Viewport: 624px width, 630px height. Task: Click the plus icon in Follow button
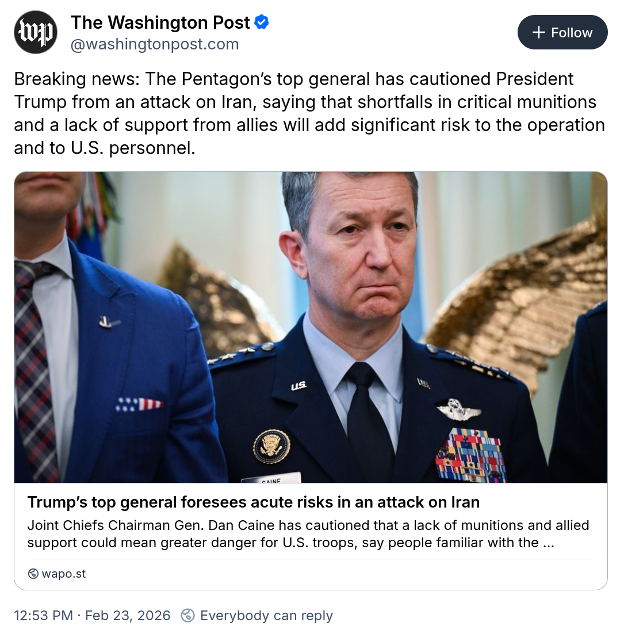538,33
